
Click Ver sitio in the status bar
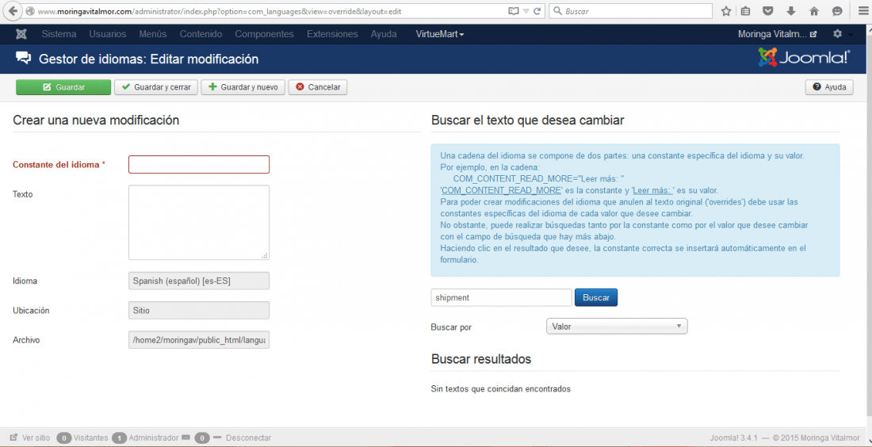(x=30, y=438)
